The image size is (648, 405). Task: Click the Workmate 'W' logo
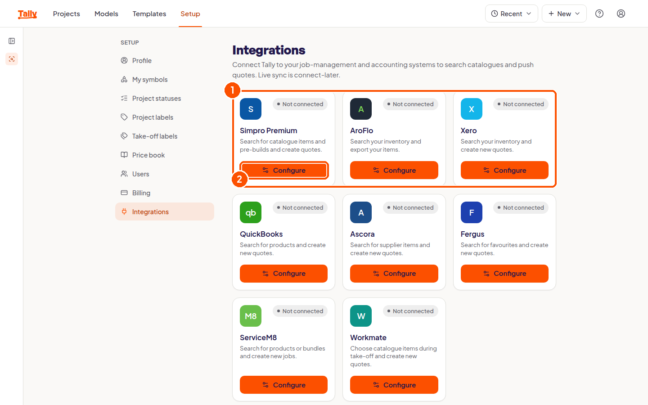click(361, 316)
